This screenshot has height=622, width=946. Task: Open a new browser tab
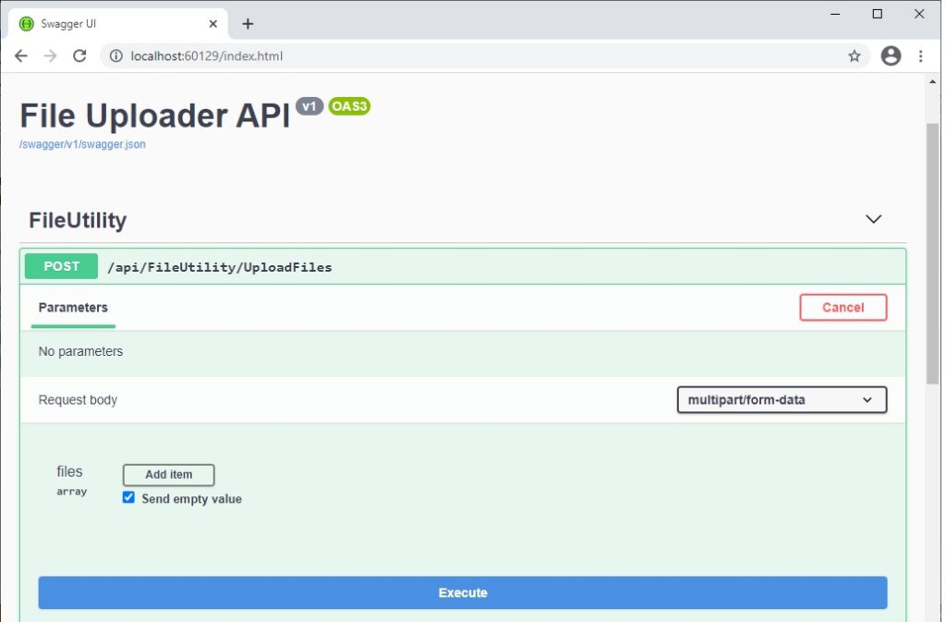coord(248,24)
